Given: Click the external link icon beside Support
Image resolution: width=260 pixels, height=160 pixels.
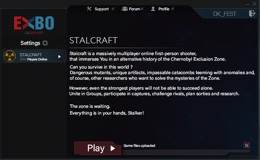Looking at the screenshot, I should (113, 9).
